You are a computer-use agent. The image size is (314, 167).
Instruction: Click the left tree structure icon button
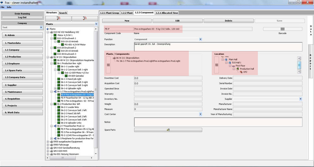point(58,19)
